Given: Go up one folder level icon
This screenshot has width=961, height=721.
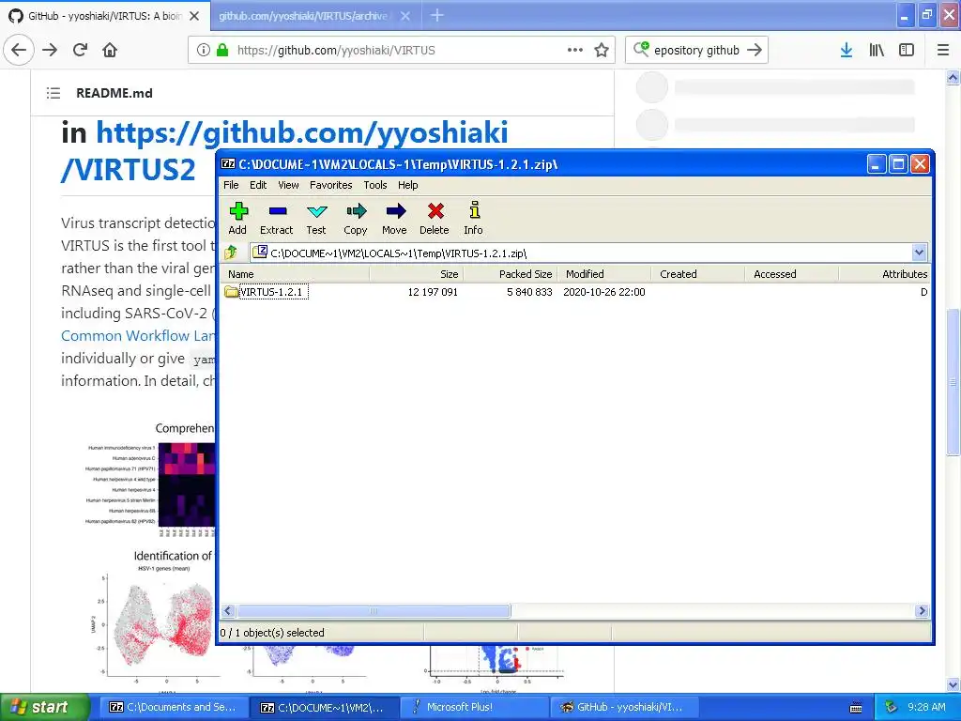Looking at the screenshot, I should coord(232,253).
